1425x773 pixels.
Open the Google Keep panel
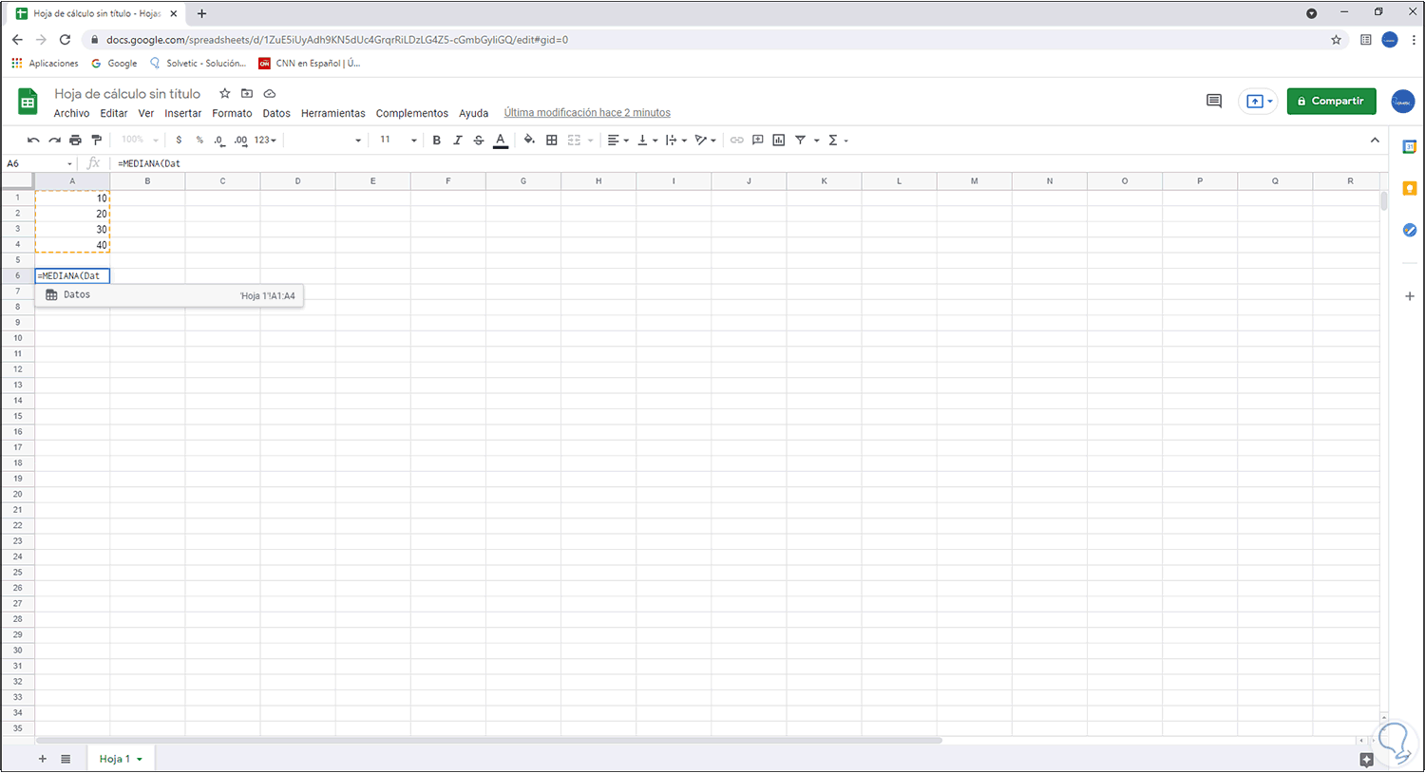click(1409, 188)
